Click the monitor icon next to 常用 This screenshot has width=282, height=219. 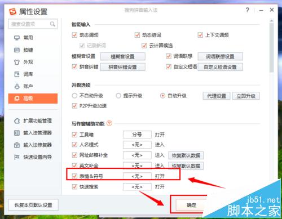tap(17, 38)
